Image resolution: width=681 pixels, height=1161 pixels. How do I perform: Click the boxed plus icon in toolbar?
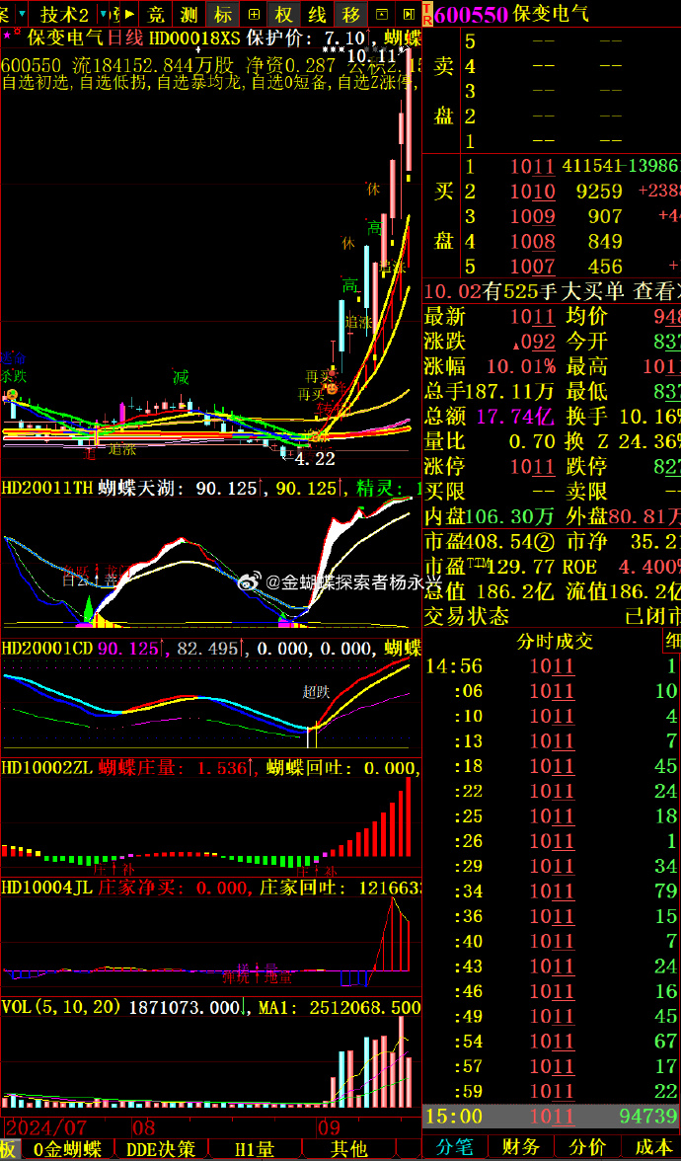coord(255,14)
